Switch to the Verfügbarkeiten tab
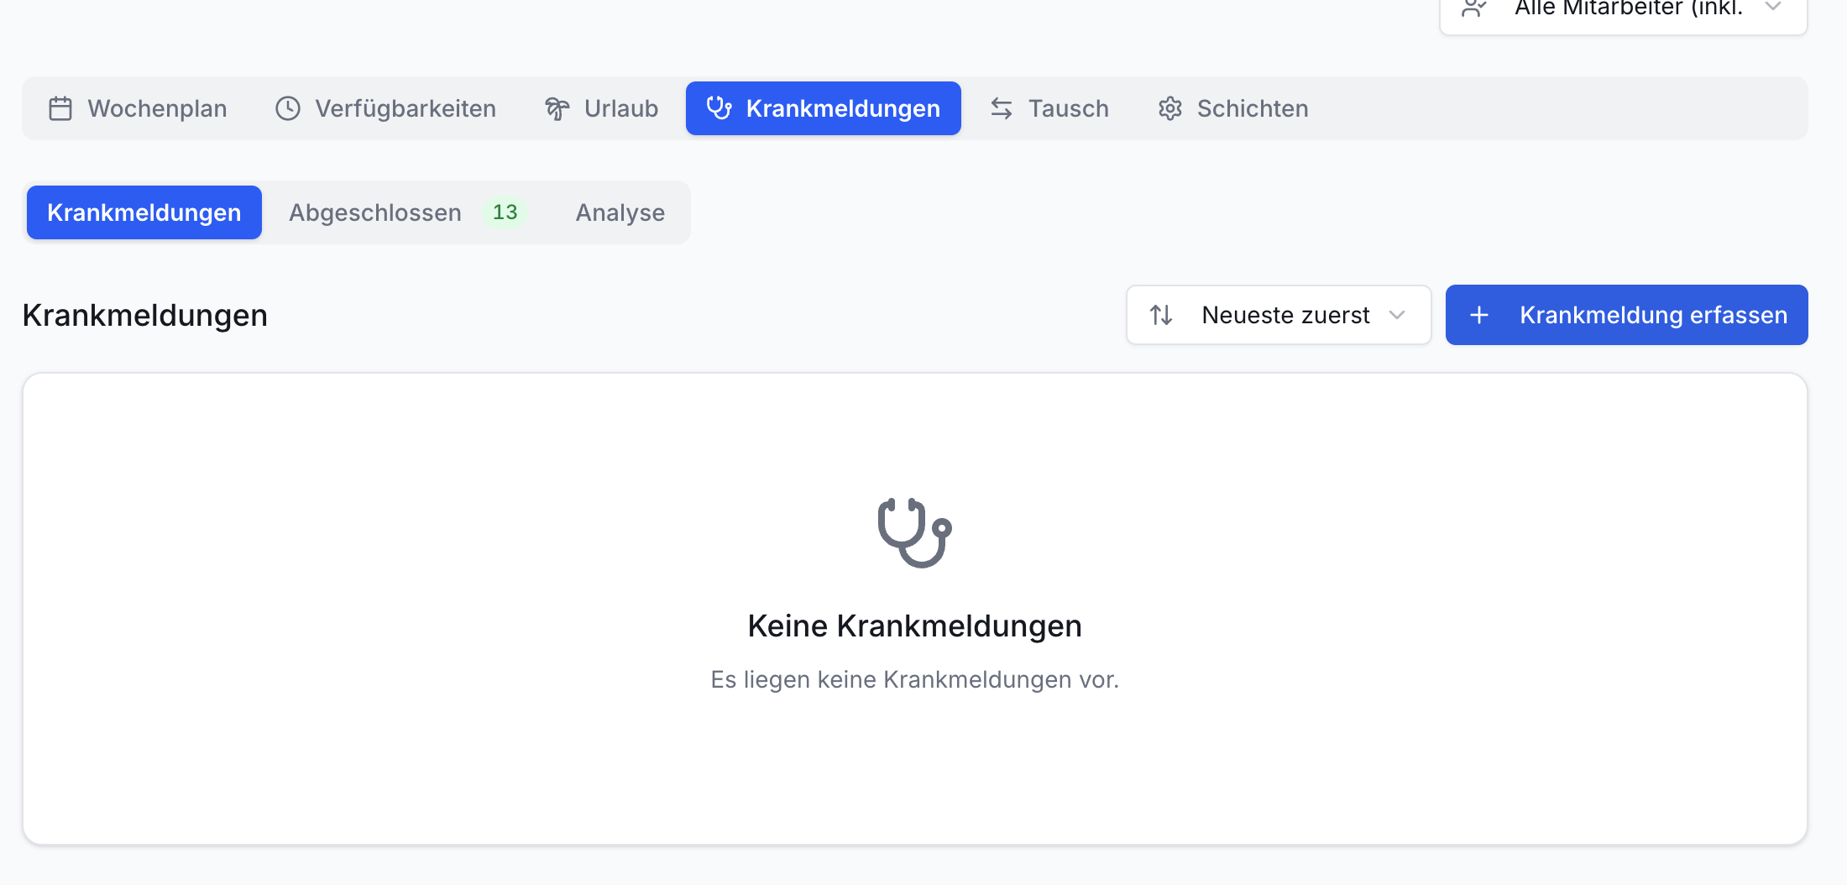1847x885 pixels. coord(385,108)
